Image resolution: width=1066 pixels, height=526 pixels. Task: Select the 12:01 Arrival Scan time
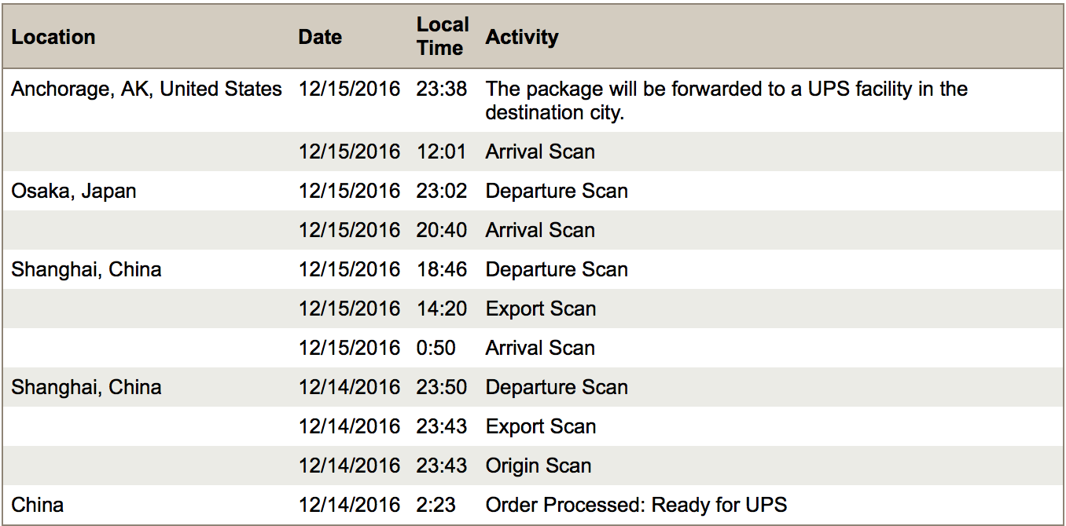pyautogui.click(x=441, y=152)
